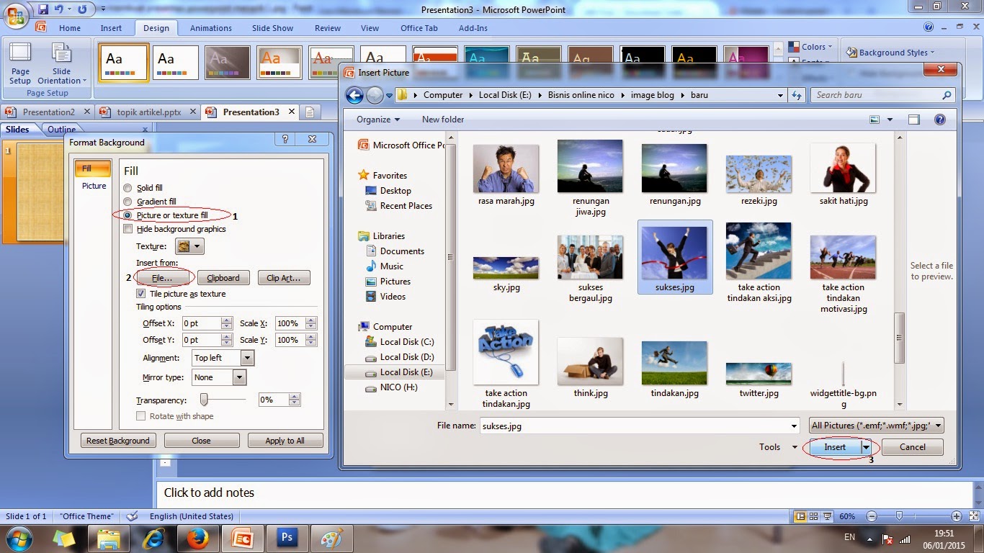Click the zoom slider in status bar
984x553 pixels.
tap(899, 516)
